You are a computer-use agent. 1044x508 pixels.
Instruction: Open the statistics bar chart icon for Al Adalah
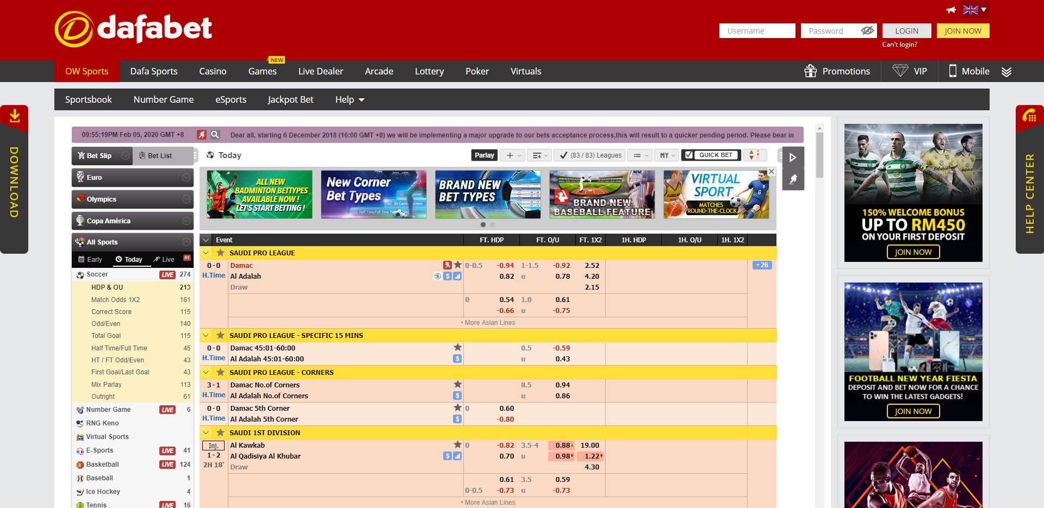tap(457, 276)
